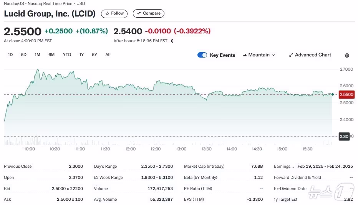Viewport: 358px width, 205px height.
Task: Click the 2.30 previous close marker
Action: pyautogui.click(x=344, y=137)
